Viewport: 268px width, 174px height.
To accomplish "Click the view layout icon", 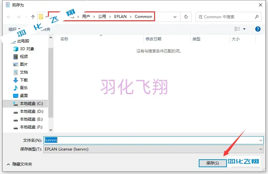I will tap(237, 29).
